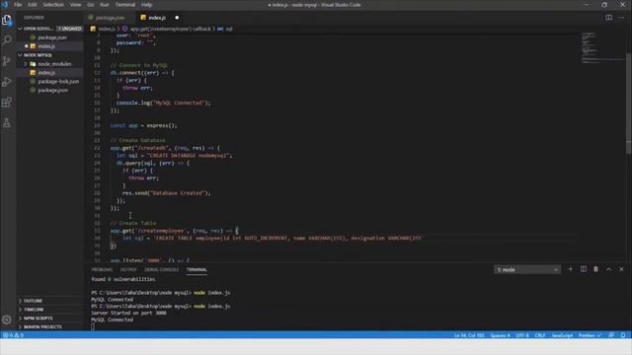Click the split editor icon
The height and width of the screenshot is (355, 632).
pos(608,18)
